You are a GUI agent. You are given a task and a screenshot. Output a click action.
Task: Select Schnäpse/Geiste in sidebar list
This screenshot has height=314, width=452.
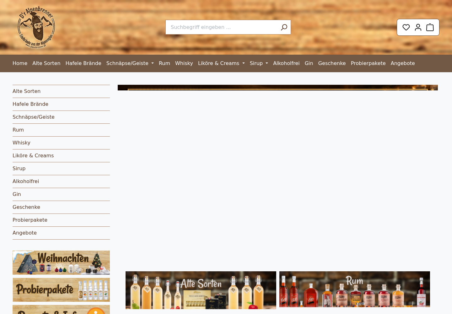pos(61,117)
